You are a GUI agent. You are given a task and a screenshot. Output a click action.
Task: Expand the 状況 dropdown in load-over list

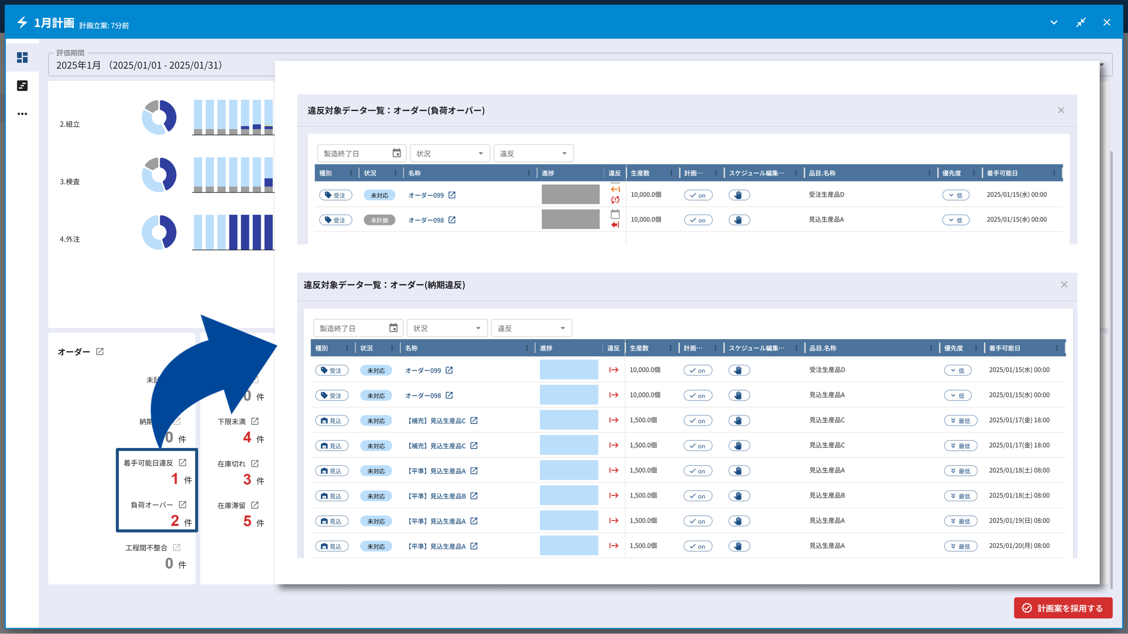(x=450, y=153)
